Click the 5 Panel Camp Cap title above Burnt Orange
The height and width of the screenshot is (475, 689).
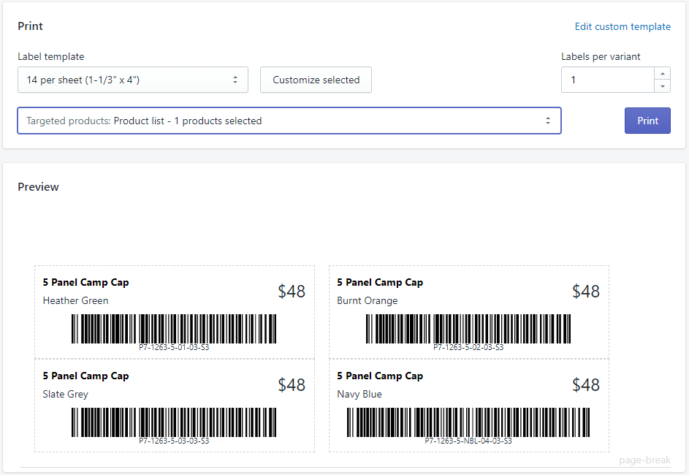pyautogui.click(x=380, y=283)
